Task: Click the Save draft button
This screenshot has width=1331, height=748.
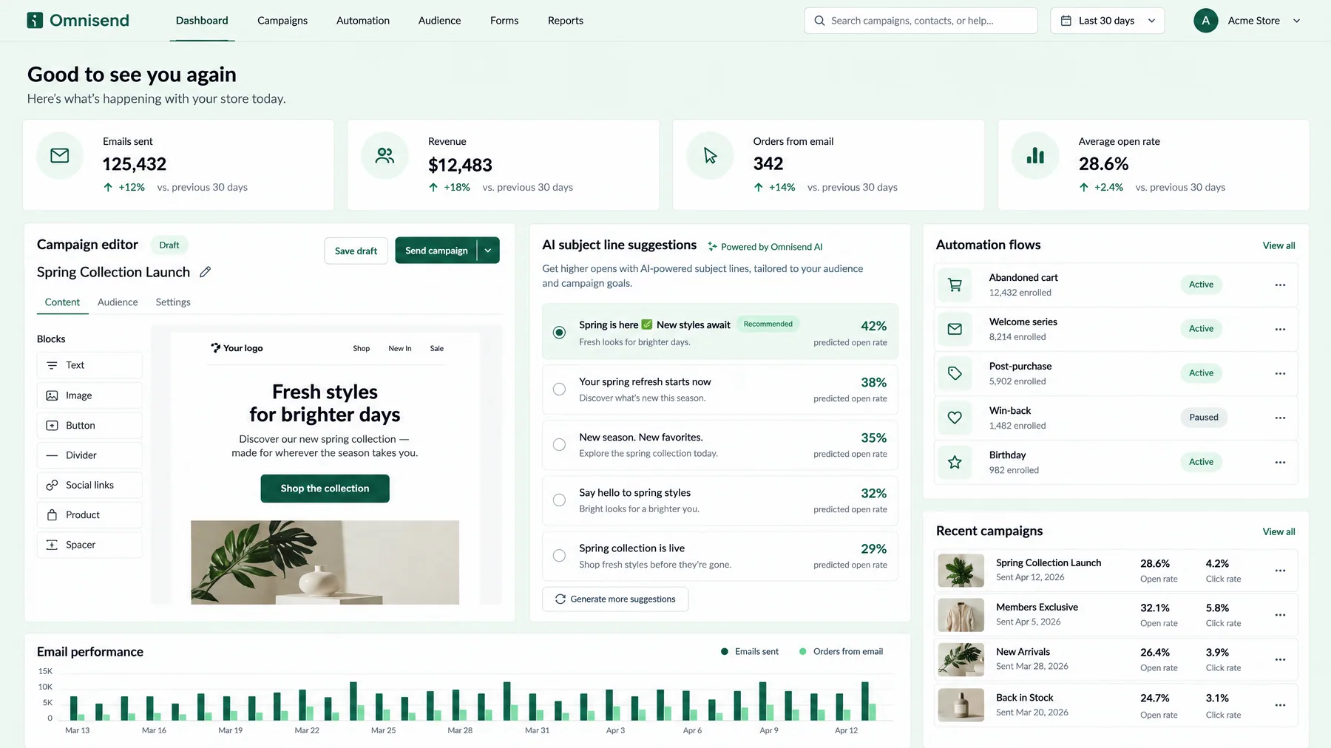Action: (356, 251)
